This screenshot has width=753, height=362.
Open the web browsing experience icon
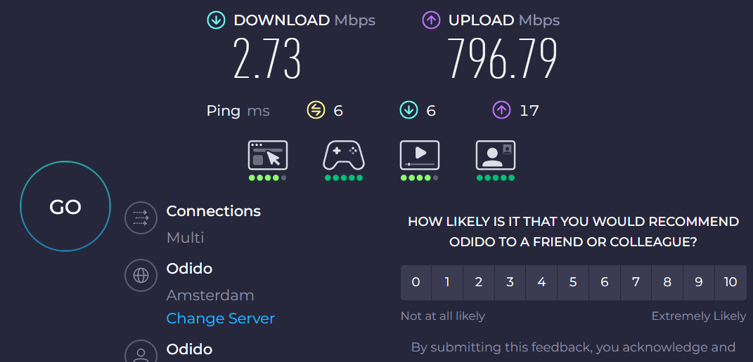pos(268,155)
